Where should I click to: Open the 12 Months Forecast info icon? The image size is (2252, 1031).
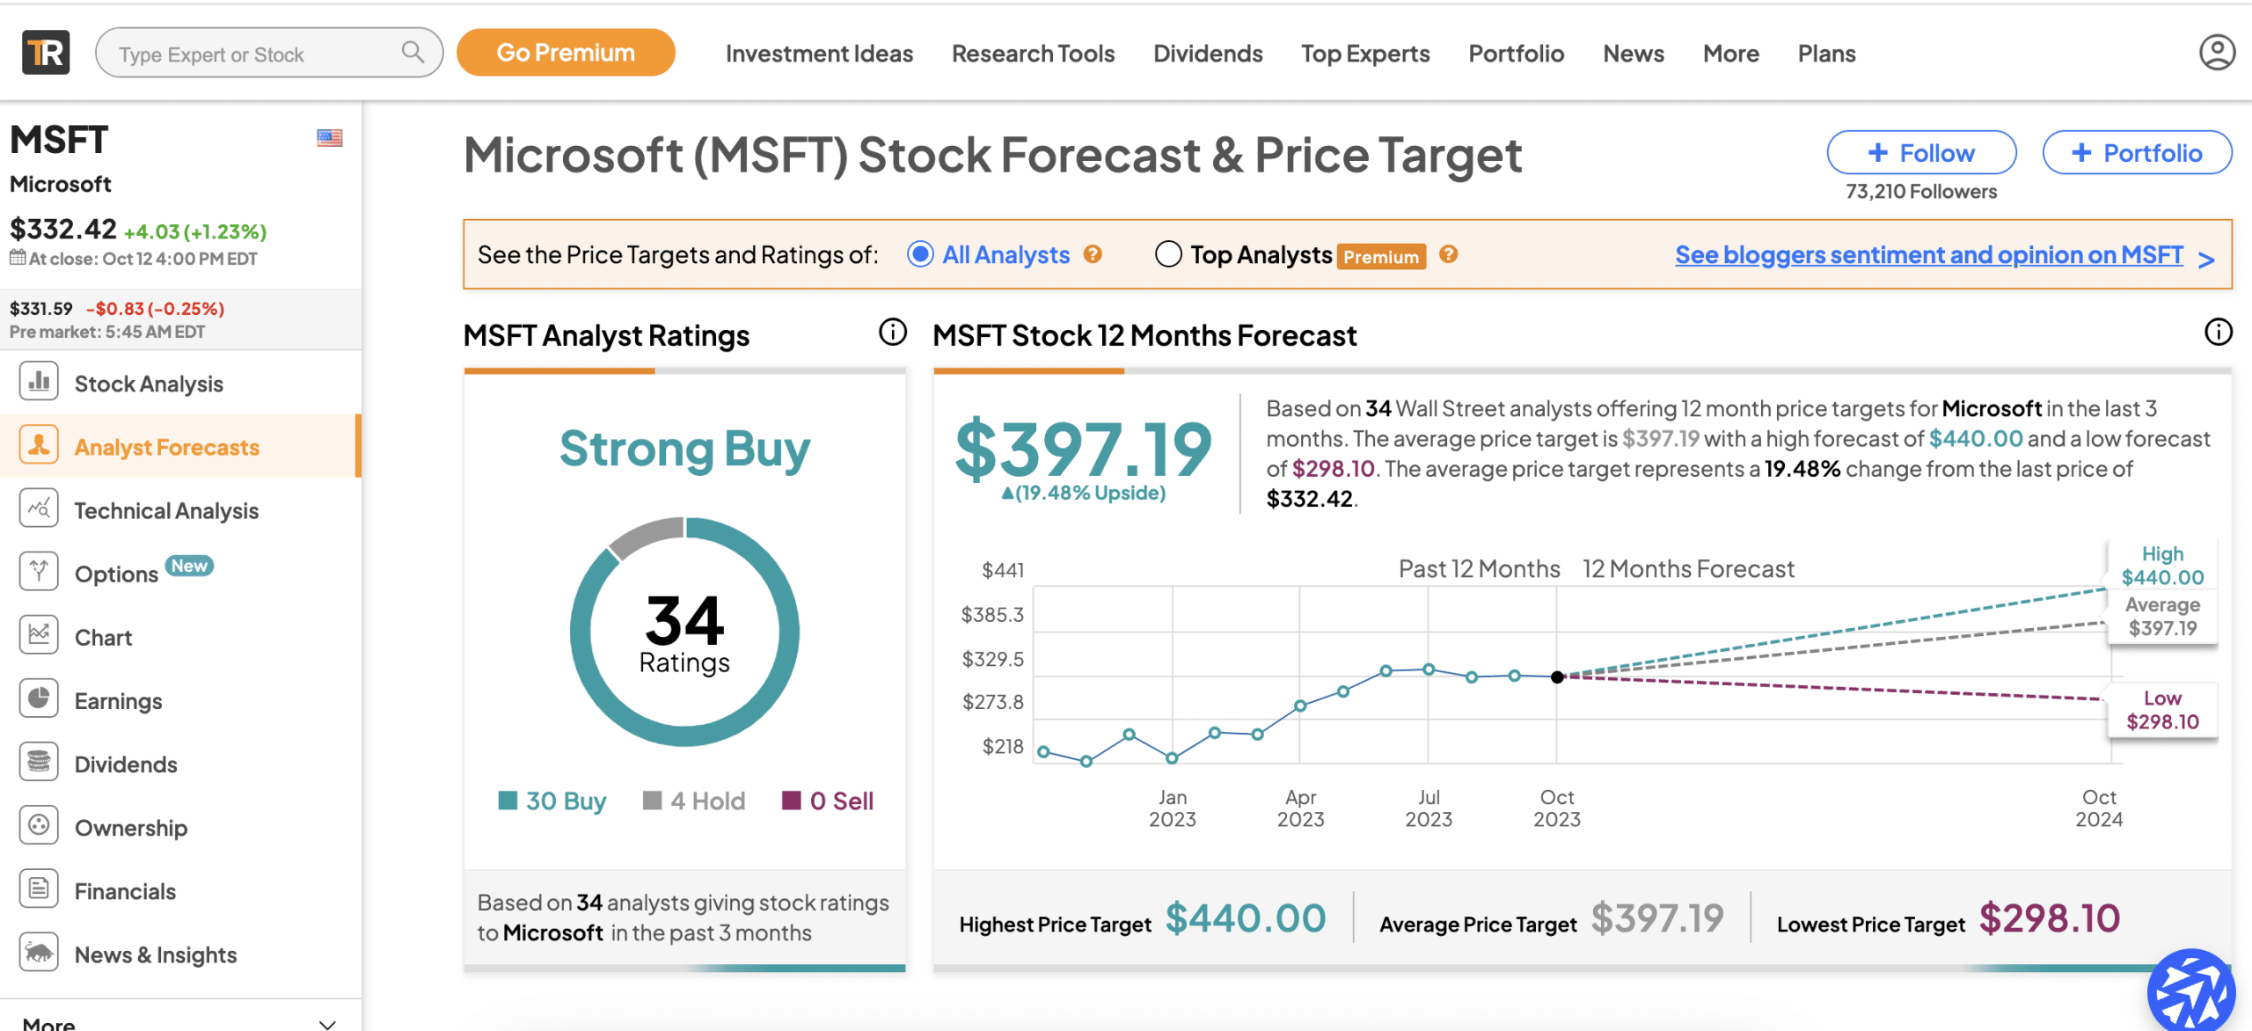pos(2218,333)
